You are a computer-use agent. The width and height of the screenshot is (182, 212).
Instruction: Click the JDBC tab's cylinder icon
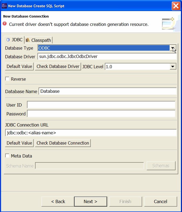(x=8, y=40)
